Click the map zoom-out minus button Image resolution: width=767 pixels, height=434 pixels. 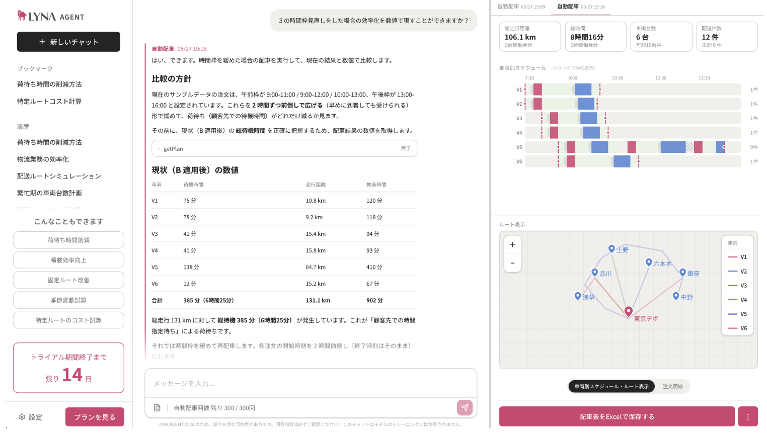coord(512,263)
